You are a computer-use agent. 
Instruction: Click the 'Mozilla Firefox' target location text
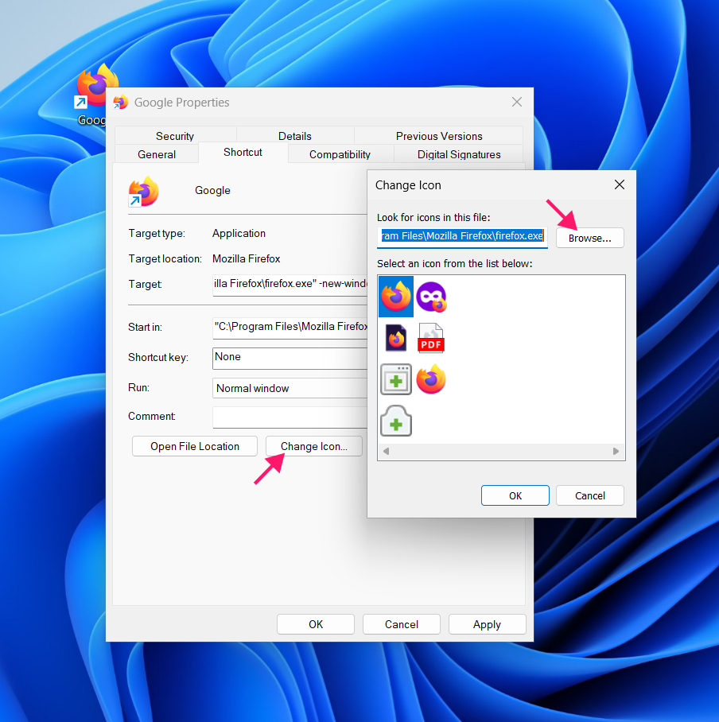pyautogui.click(x=246, y=258)
